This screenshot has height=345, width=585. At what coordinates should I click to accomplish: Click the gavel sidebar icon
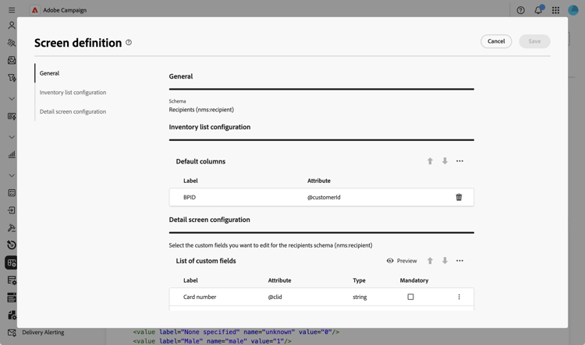12,227
